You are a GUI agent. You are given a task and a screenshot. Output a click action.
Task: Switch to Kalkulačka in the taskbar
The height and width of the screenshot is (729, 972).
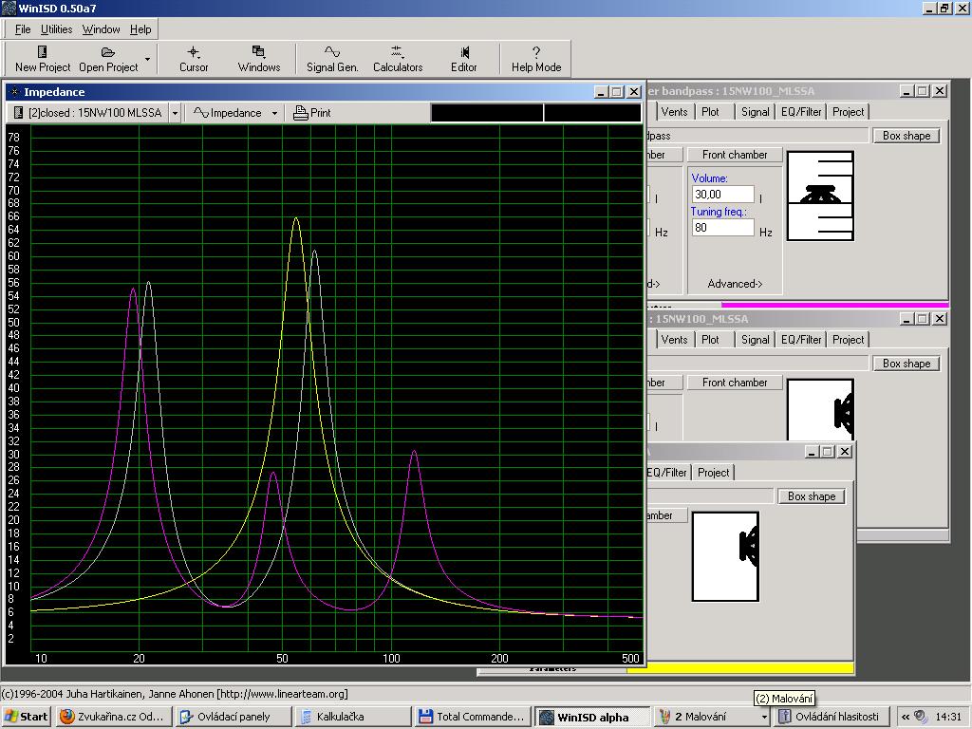click(x=351, y=717)
